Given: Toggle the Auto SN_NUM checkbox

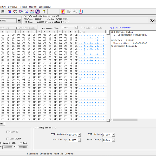Looking at the screenshot, I should click(8, 139).
